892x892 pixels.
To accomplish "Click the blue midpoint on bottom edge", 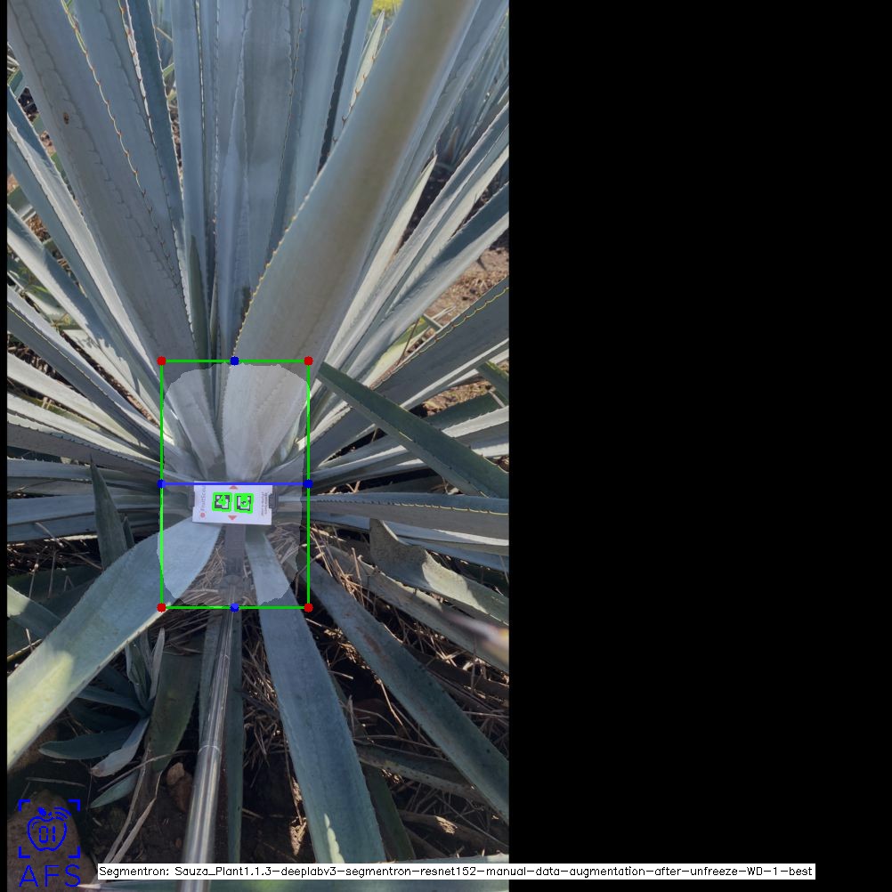I will pos(234,607).
